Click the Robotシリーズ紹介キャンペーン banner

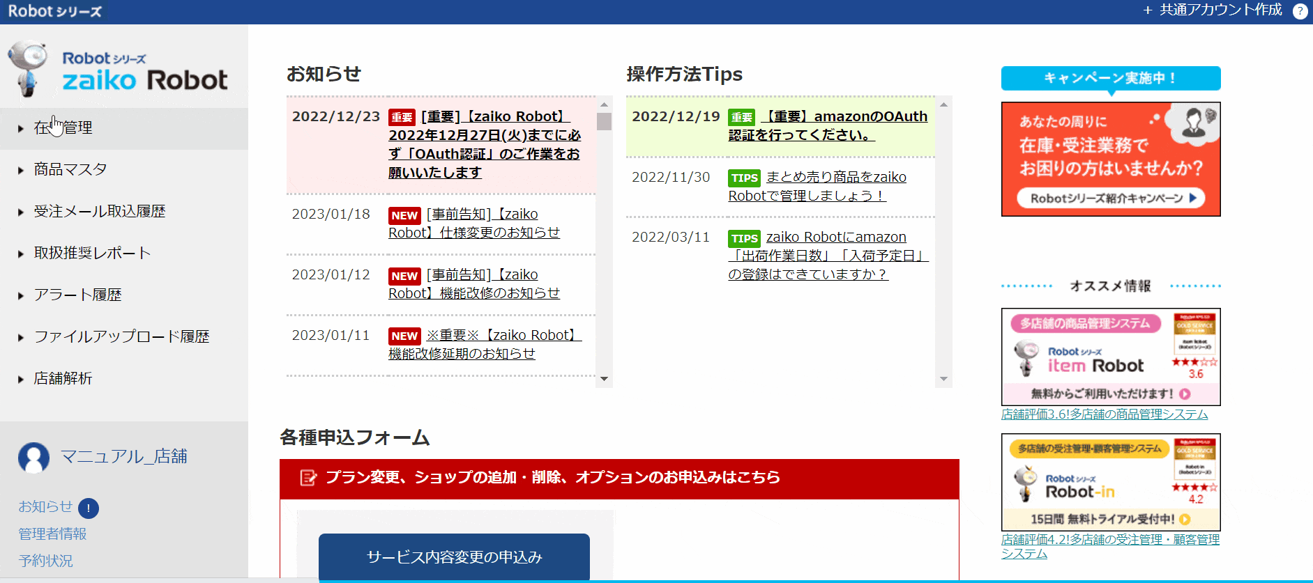[1111, 160]
